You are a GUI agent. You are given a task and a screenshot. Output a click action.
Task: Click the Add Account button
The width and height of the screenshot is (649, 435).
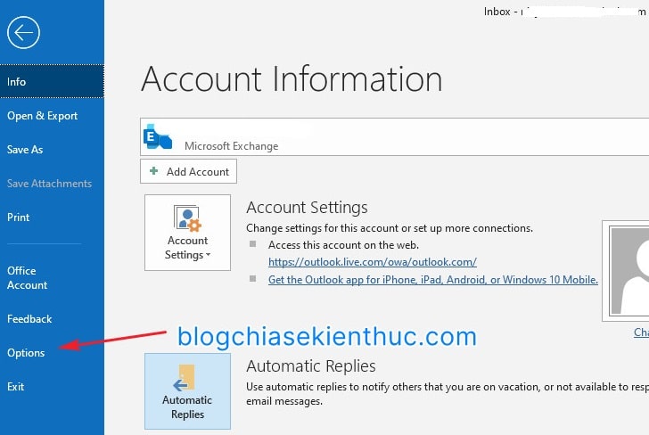[x=188, y=171]
